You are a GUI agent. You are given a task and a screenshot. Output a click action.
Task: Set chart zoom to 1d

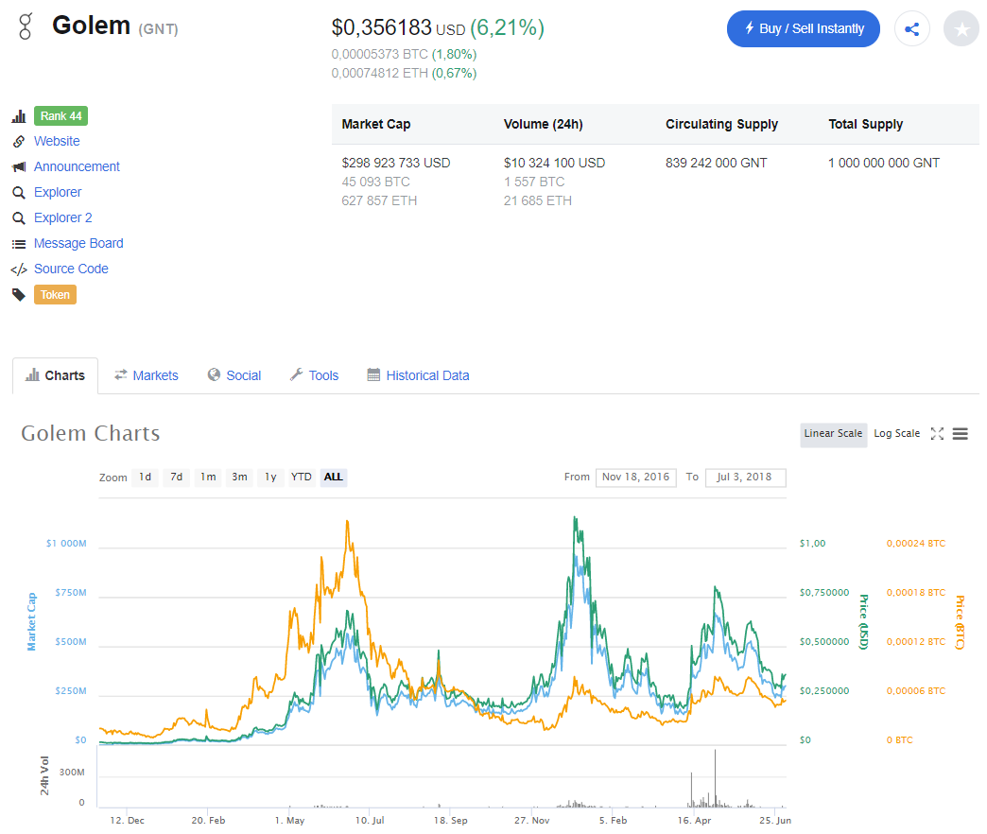tap(145, 478)
